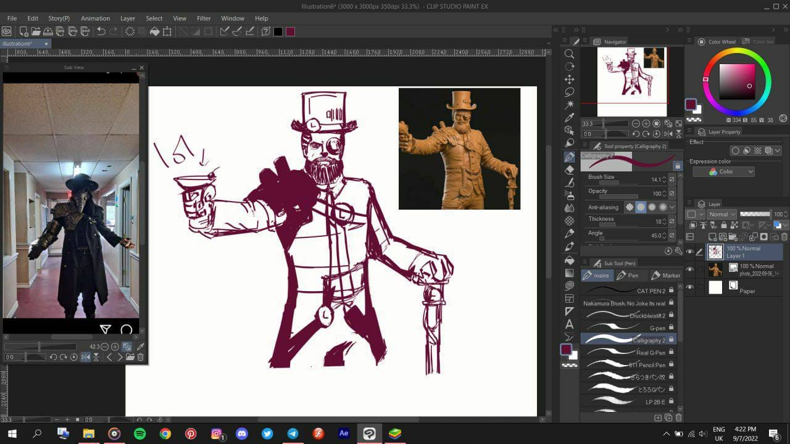This screenshot has height=444, width=790.
Task: Click the main drawing color swatch in toolbar
Action: [x=566, y=350]
